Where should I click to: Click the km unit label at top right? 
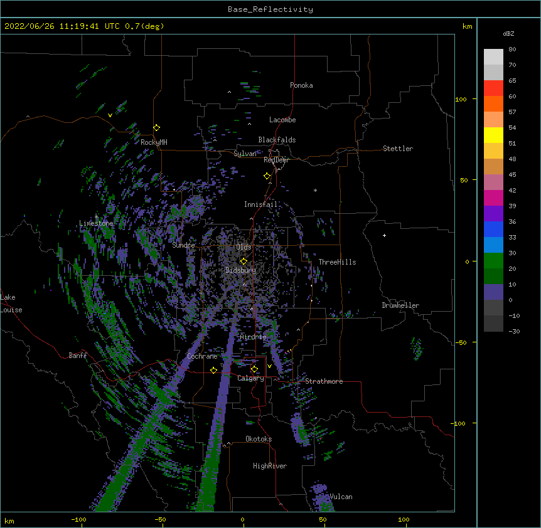pyautogui.click(x=468, y=26)
